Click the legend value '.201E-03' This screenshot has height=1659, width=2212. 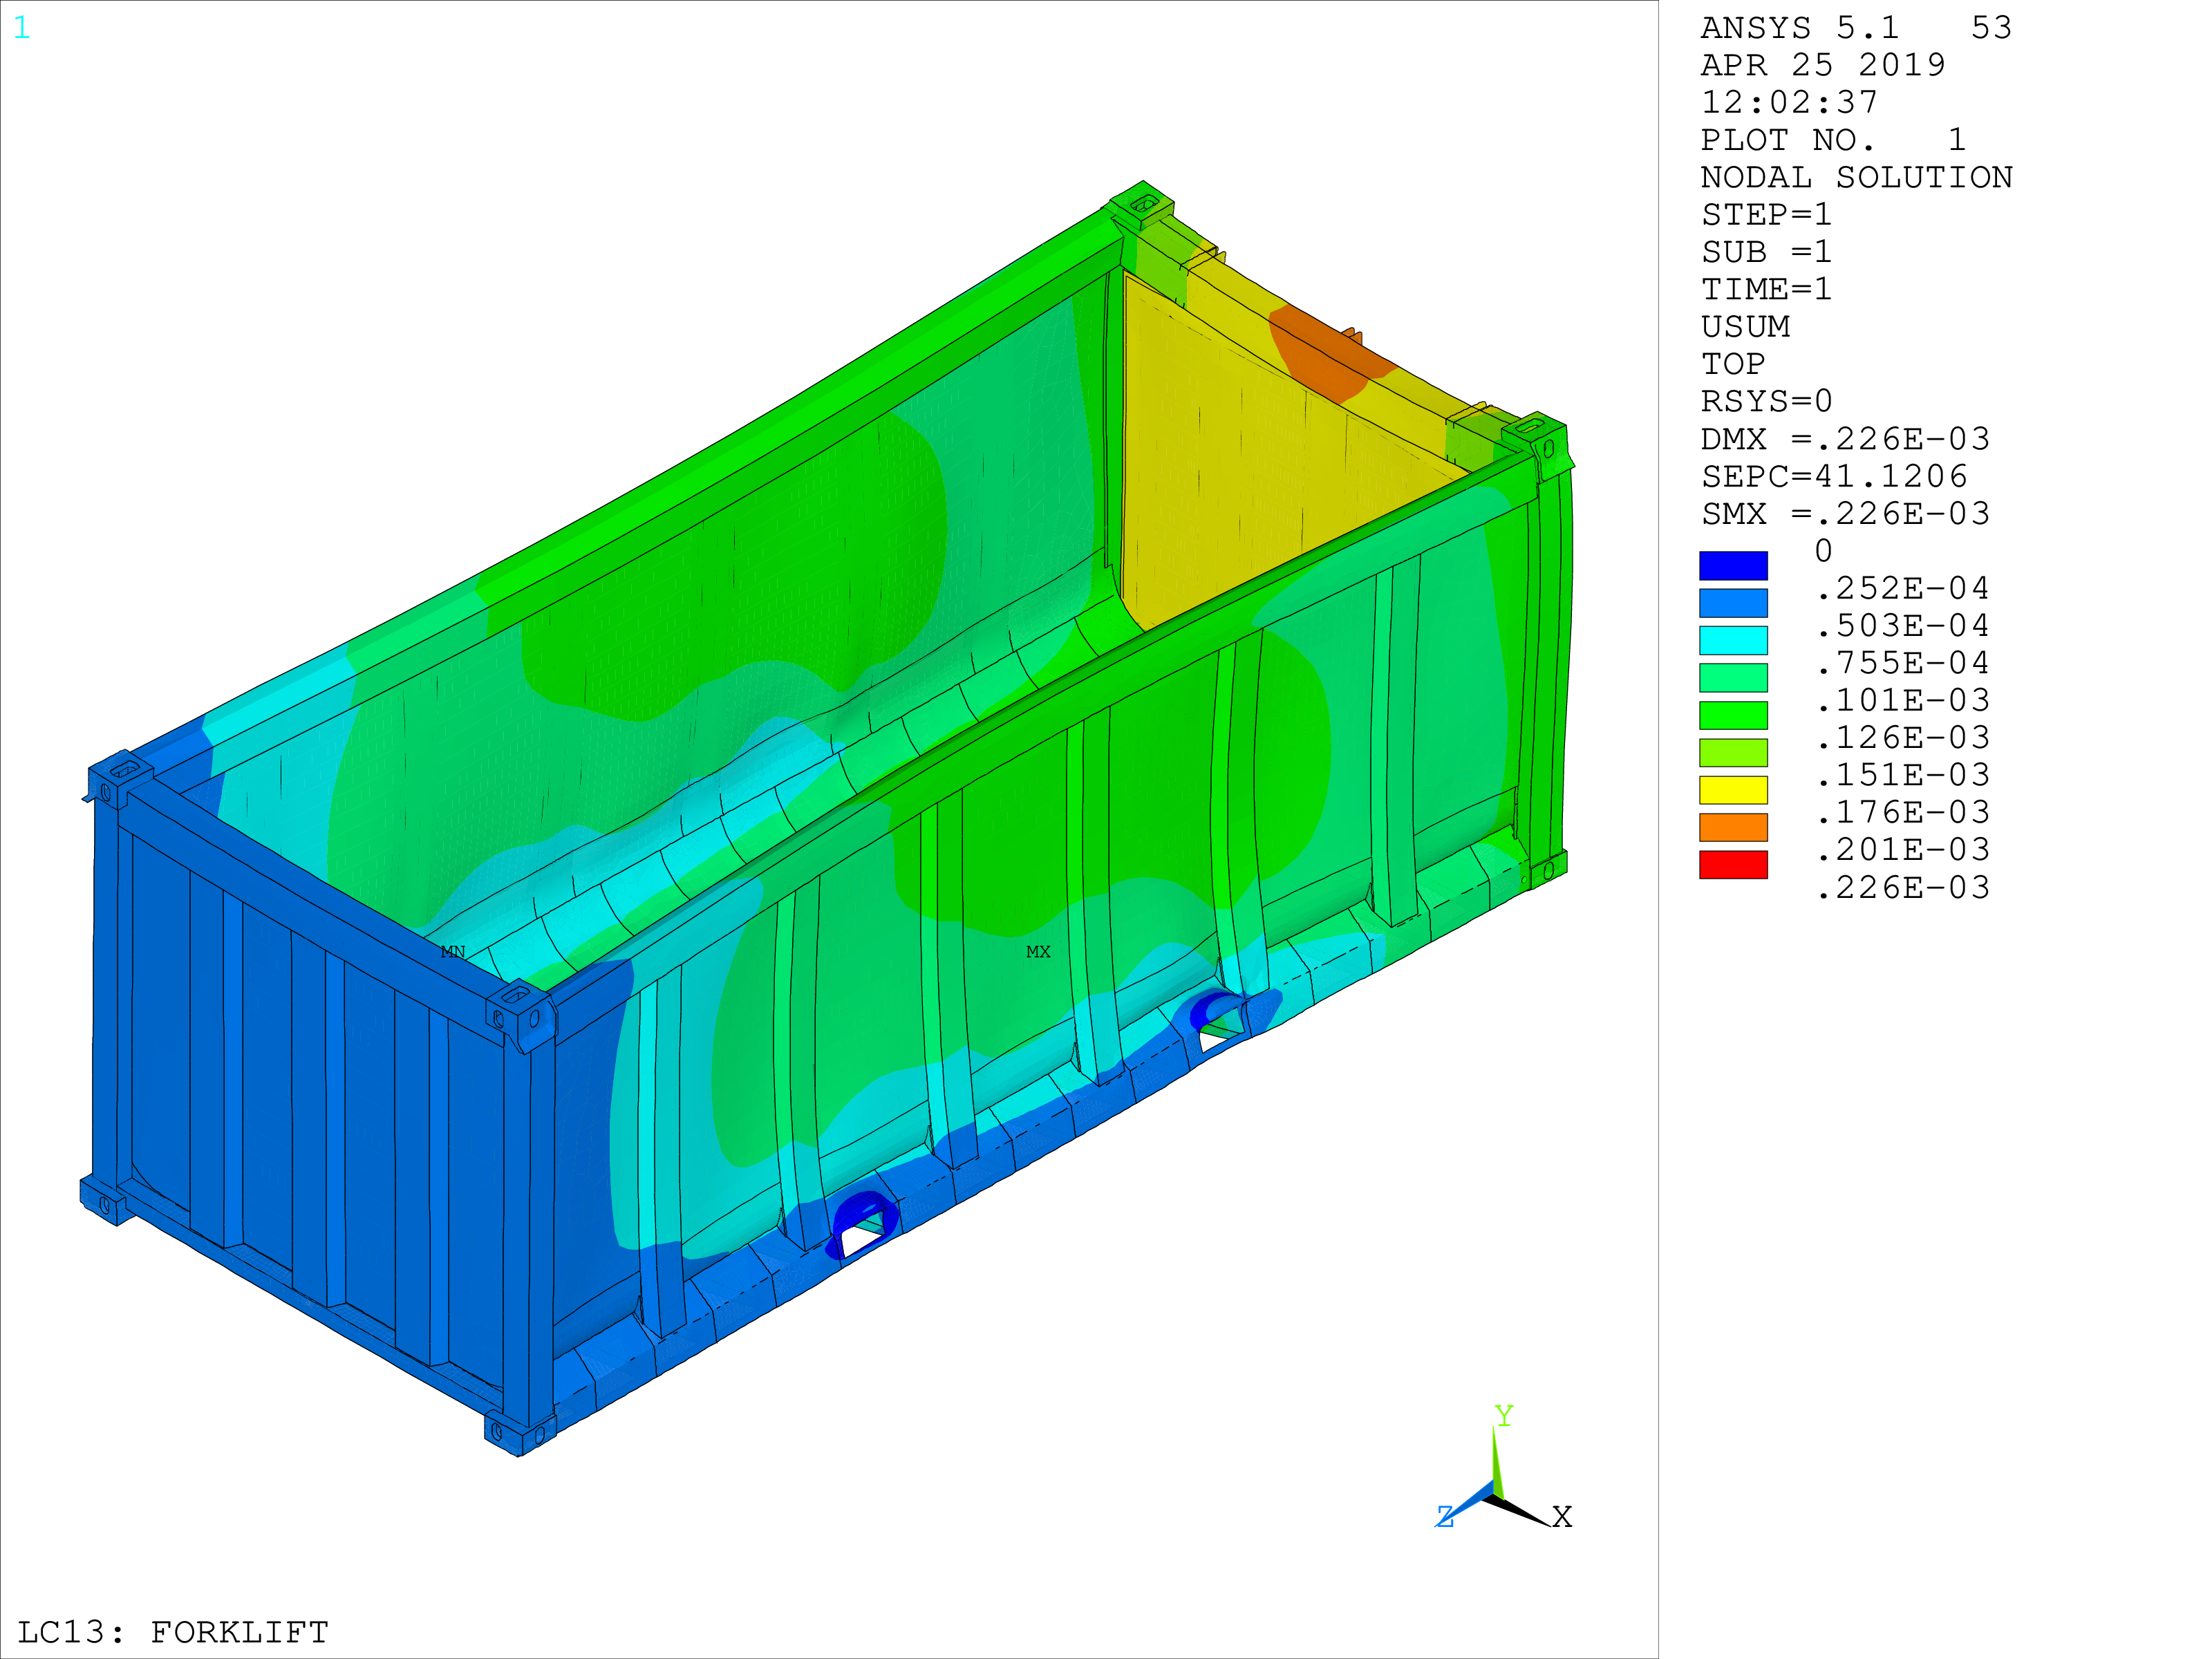pyautogui.click(x=1903, y=849)
